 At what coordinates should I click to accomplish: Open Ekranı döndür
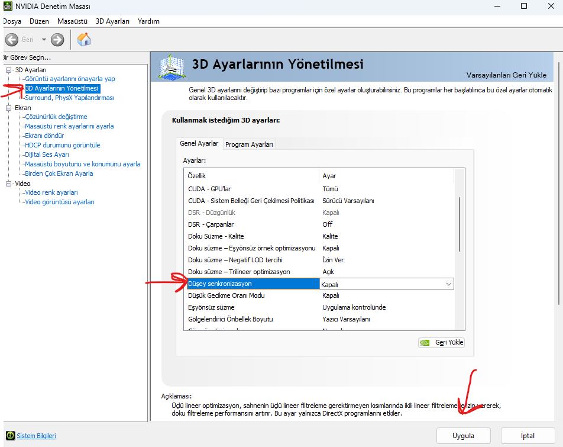[x=44, y=136]
